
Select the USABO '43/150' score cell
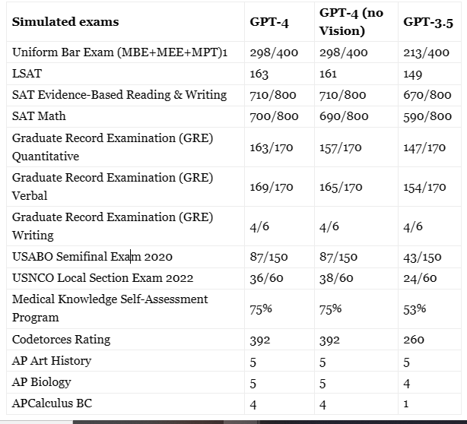(422, 258)
